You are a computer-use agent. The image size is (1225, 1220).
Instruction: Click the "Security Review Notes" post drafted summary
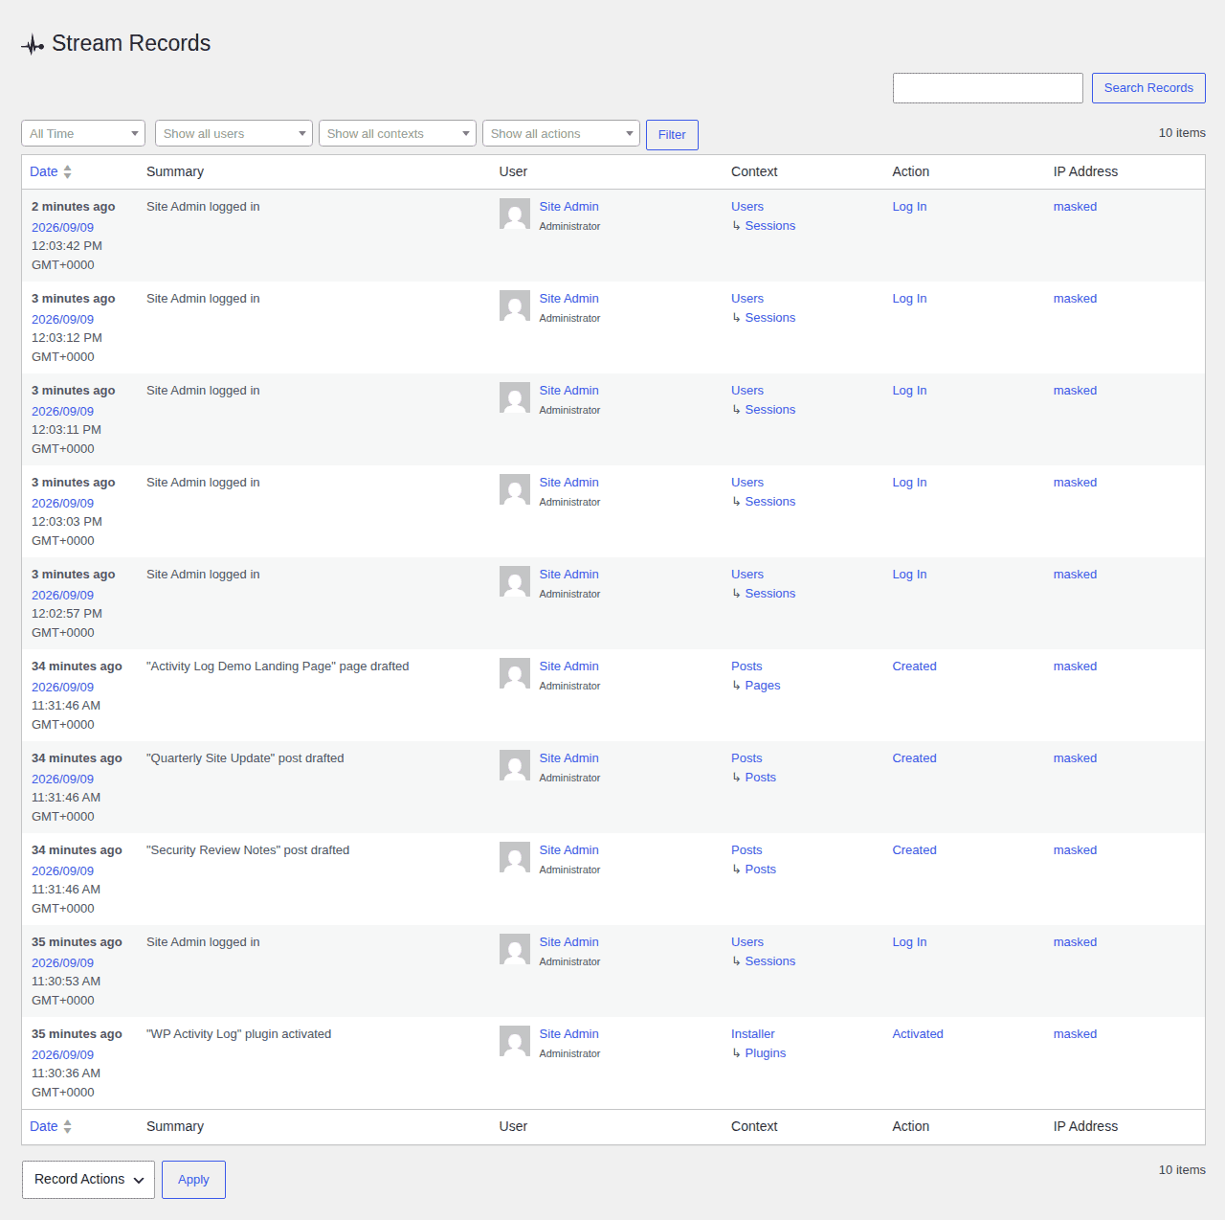(x=248, y=850)
